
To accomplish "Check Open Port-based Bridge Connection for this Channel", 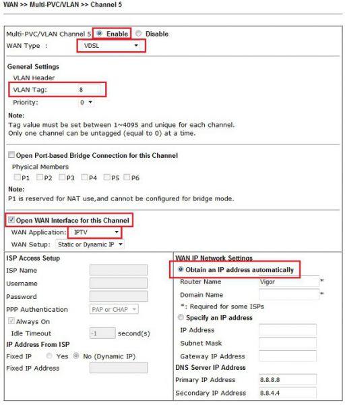I will coord(11,155).
